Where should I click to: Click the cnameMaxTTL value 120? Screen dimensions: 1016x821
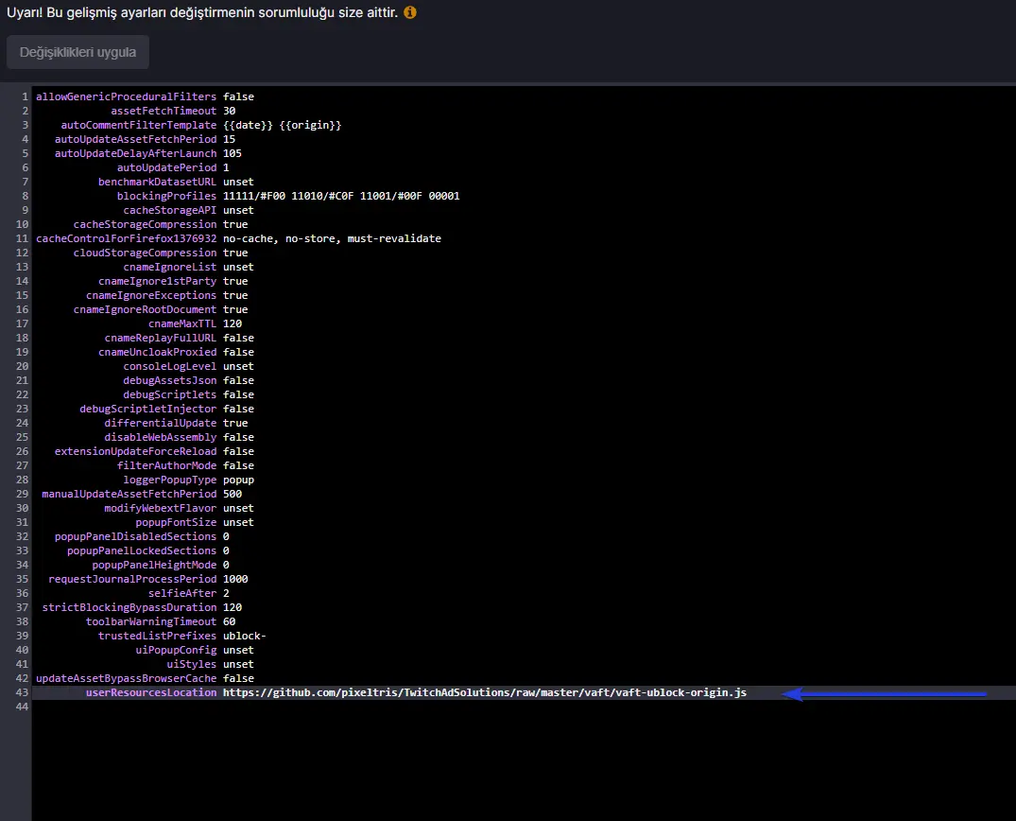click(232, 323)
